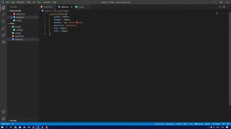Open the Explorer view in activity bar

(x=3, y=8)
